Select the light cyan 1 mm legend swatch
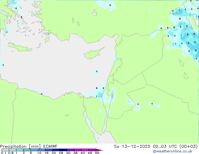 click(x=19, y=150)
